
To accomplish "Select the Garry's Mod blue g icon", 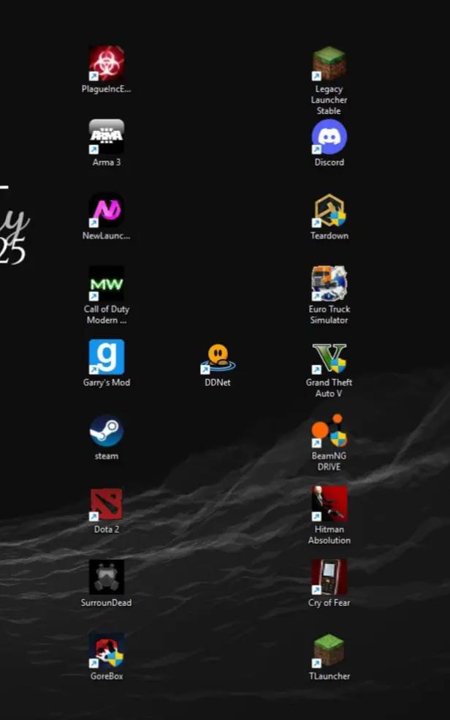I will click(107, 357).
